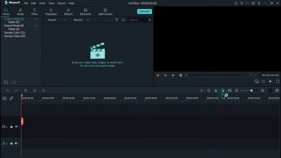The height and width of the screenshot is (158, 281).
Task: Switch to the Audio tab
Action: point(20,12)
